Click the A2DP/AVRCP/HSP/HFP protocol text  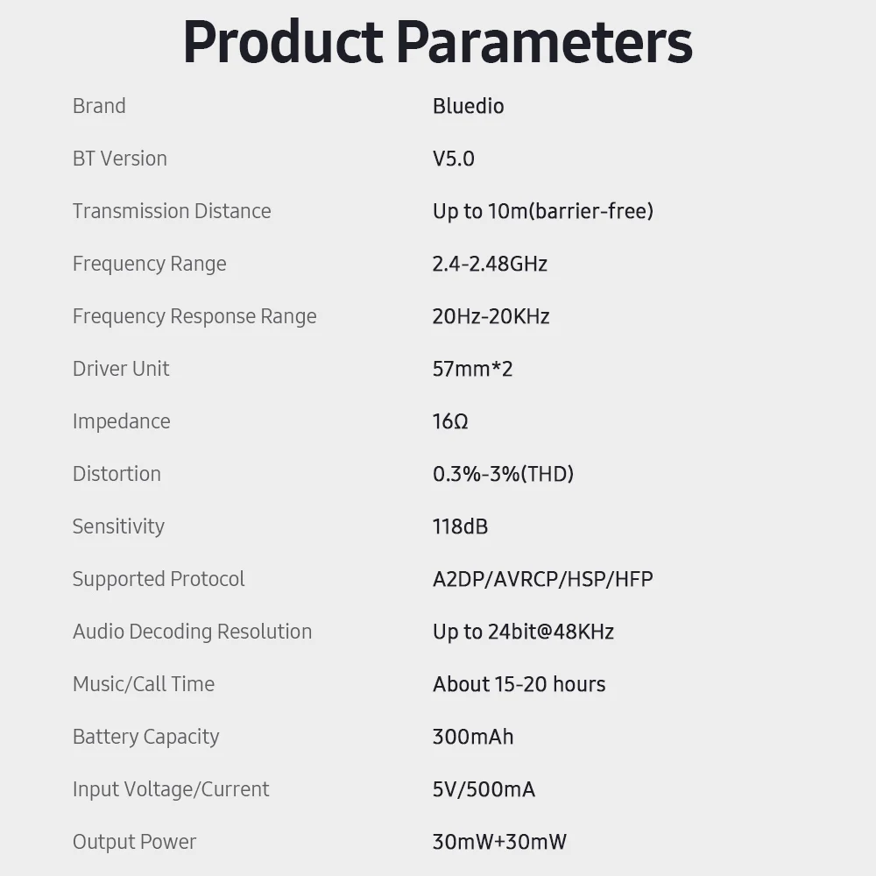click(542, 579)
